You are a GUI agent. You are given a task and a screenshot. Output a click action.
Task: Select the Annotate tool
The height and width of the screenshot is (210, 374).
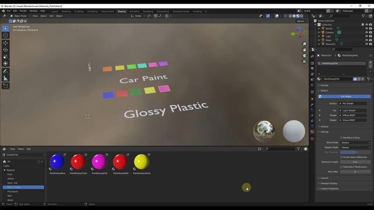pos(5,71)
